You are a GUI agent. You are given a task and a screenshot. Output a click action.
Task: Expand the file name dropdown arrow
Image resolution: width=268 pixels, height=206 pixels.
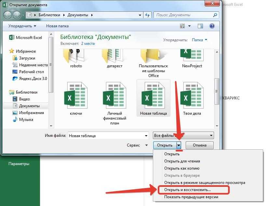tap(146, 135)
